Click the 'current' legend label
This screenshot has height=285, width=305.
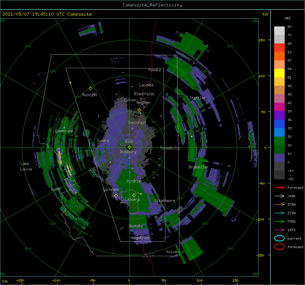point(294,239)
